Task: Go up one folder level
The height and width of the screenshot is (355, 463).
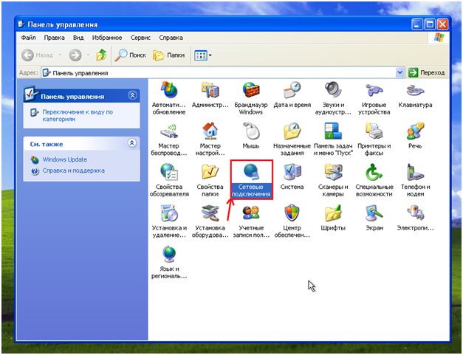Action: pos(101,55)
